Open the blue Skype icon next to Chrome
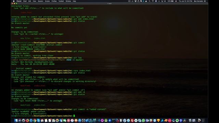Screen dimensions: 219x123 [x=38, y=121]
